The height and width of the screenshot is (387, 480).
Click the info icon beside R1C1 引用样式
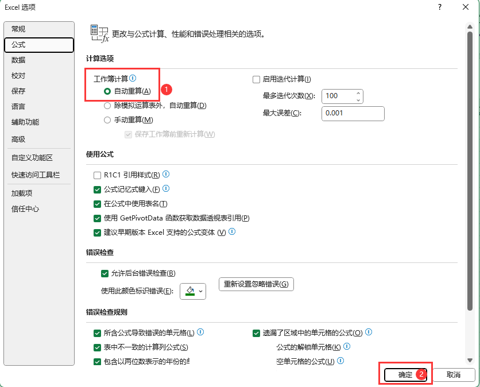(165, 174)
